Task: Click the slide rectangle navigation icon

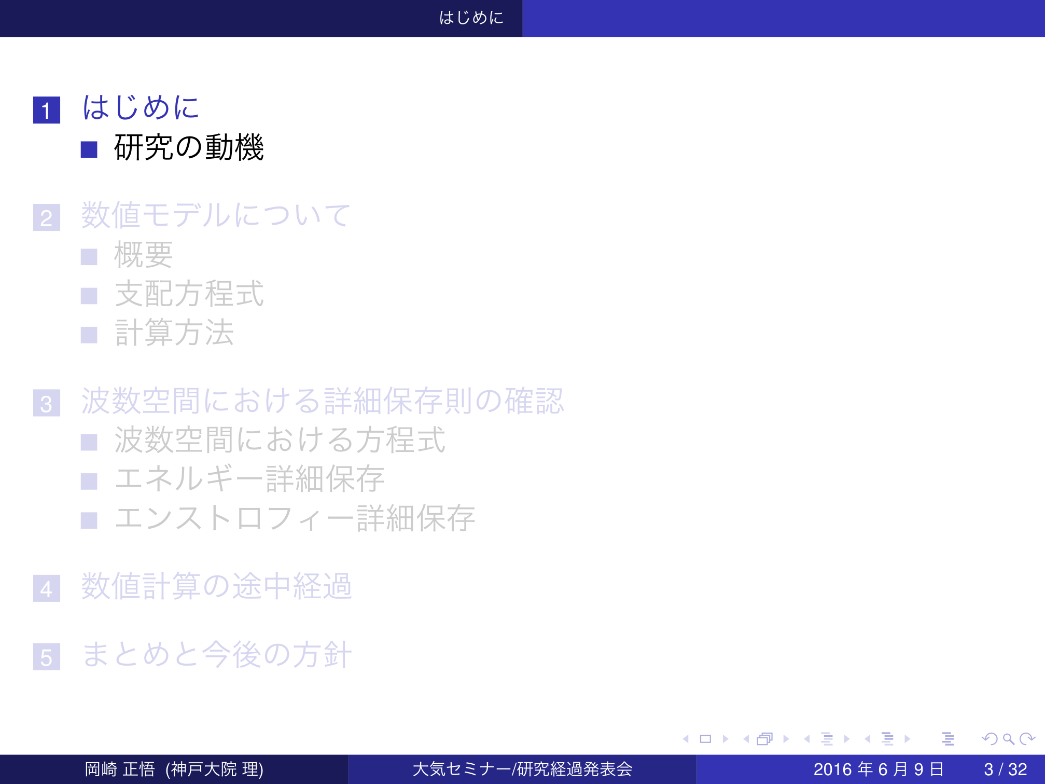Action: click(705, 739)
